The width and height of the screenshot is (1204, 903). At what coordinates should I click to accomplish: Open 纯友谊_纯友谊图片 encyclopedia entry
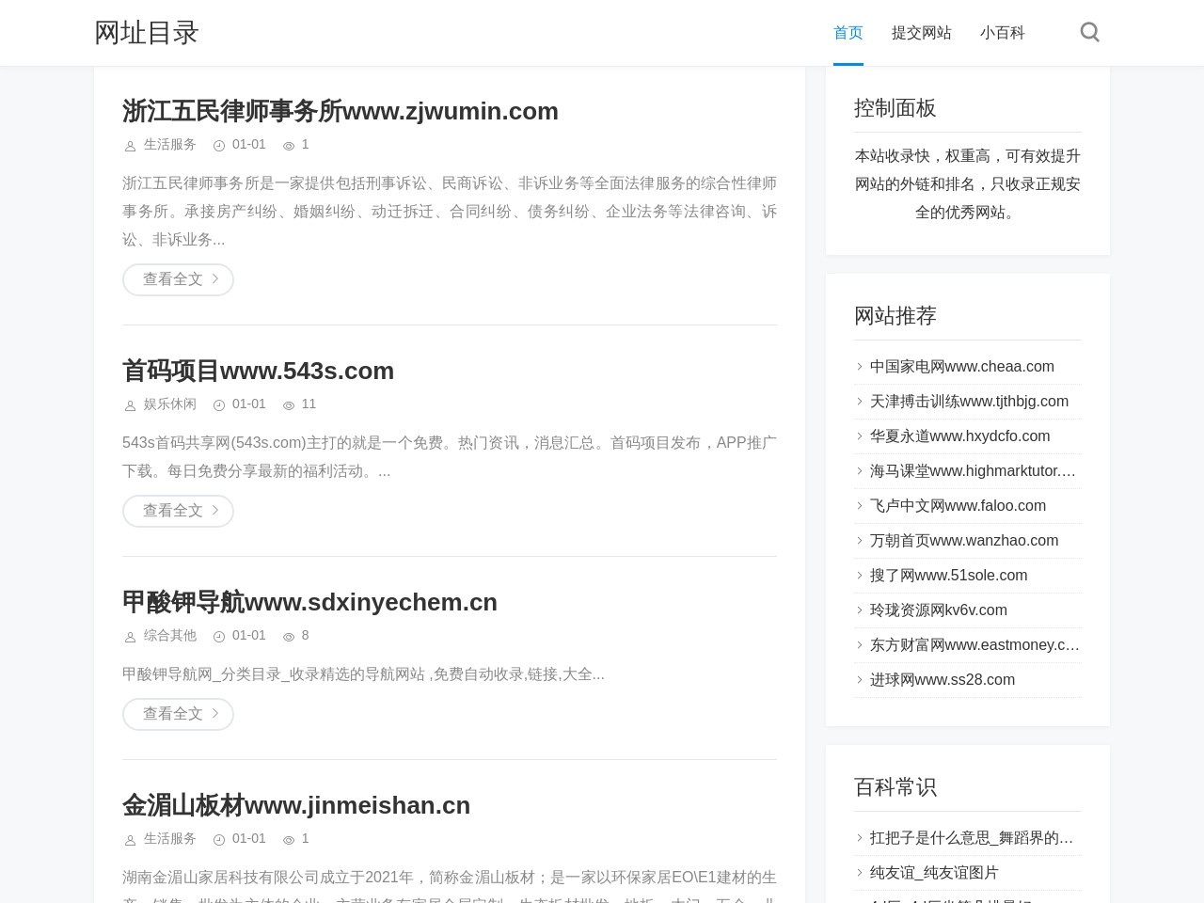point(933,873)
